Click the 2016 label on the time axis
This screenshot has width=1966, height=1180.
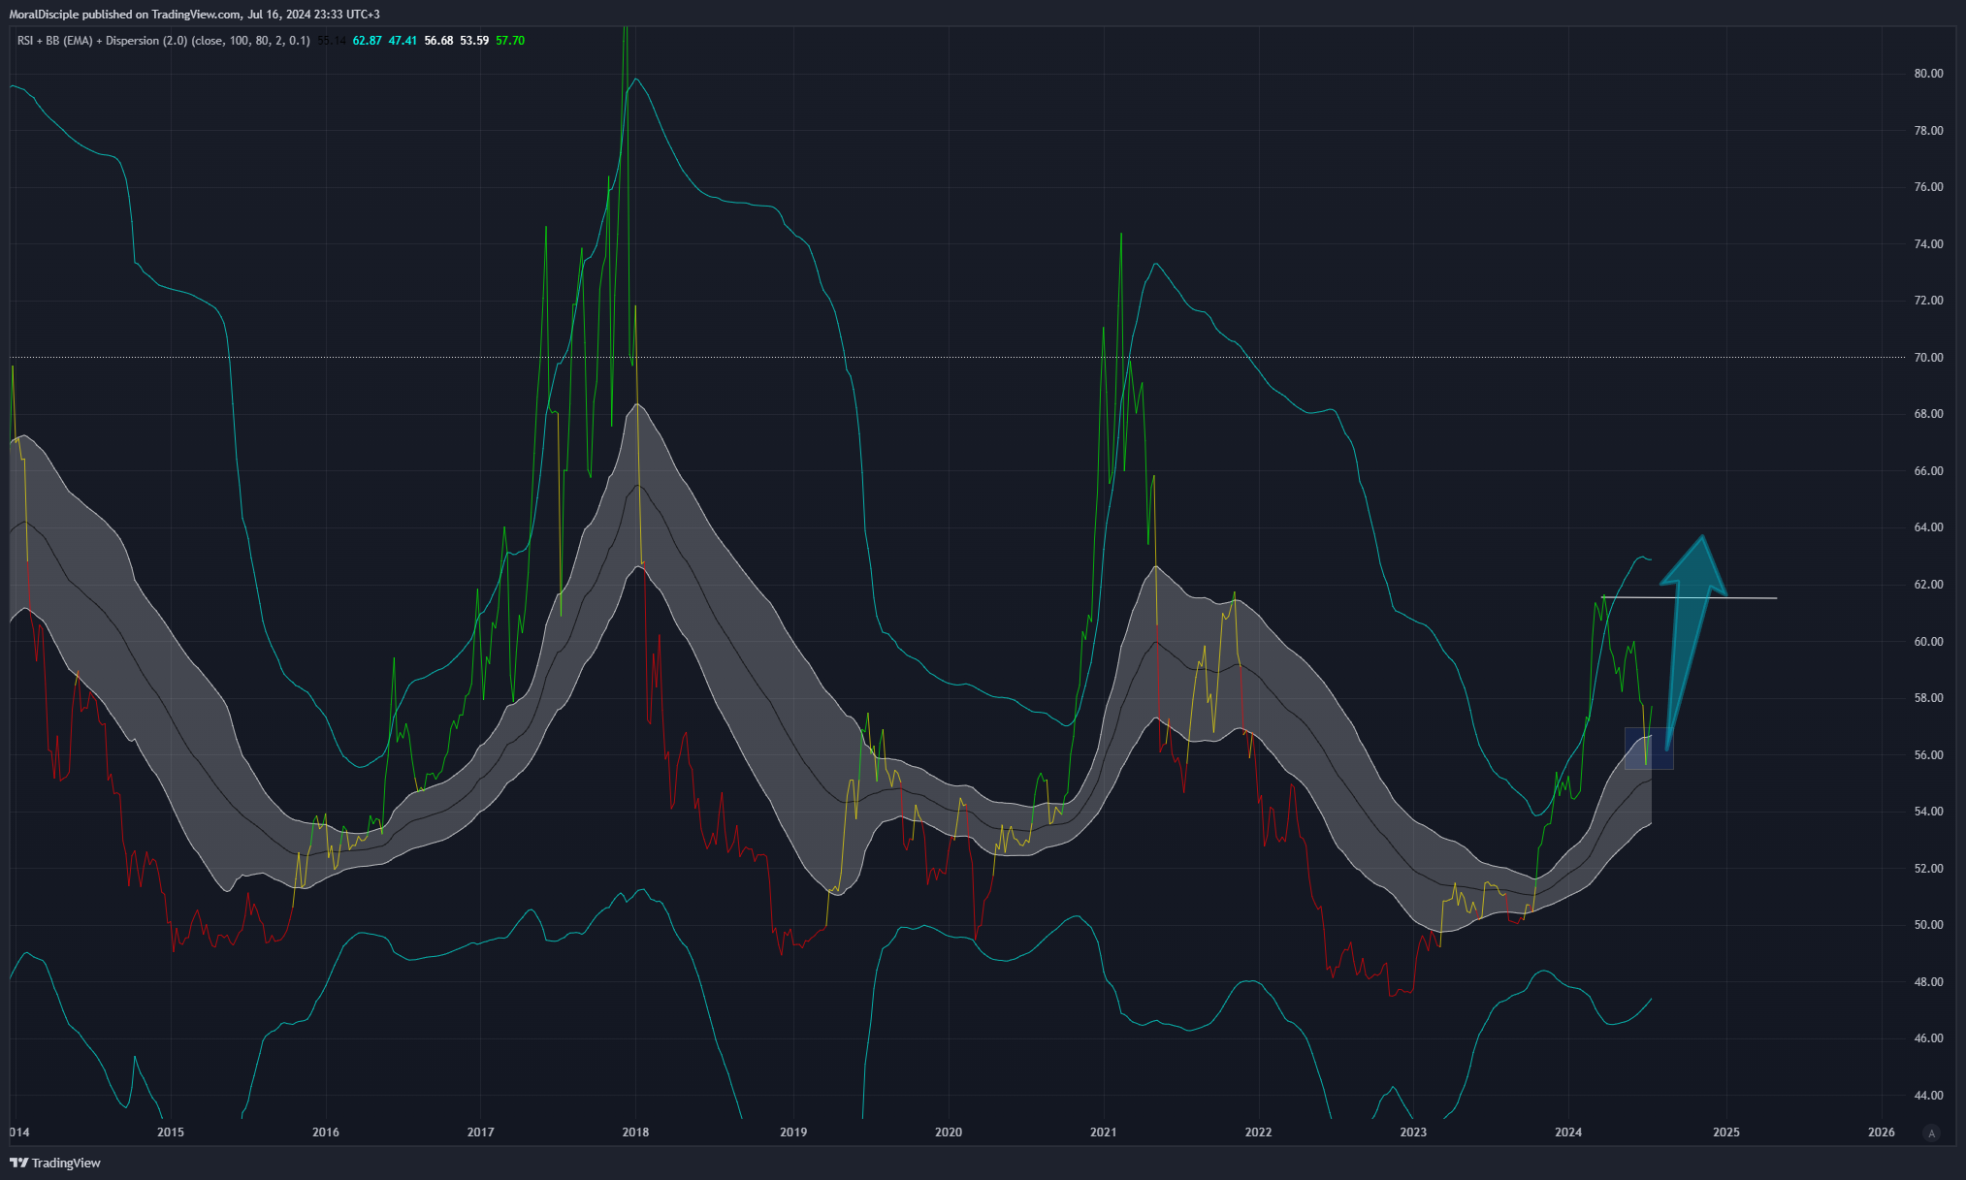326,1132
